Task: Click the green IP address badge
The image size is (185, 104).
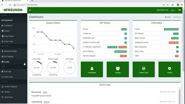Action: point(112,47)
